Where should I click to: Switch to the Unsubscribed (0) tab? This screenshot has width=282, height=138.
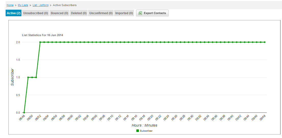click(x=35, y=13)
